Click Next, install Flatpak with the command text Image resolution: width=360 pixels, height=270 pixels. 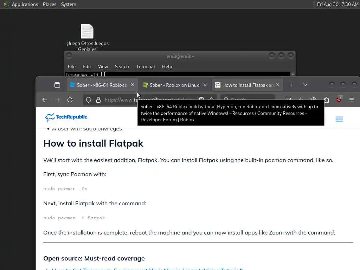[95, 204]
